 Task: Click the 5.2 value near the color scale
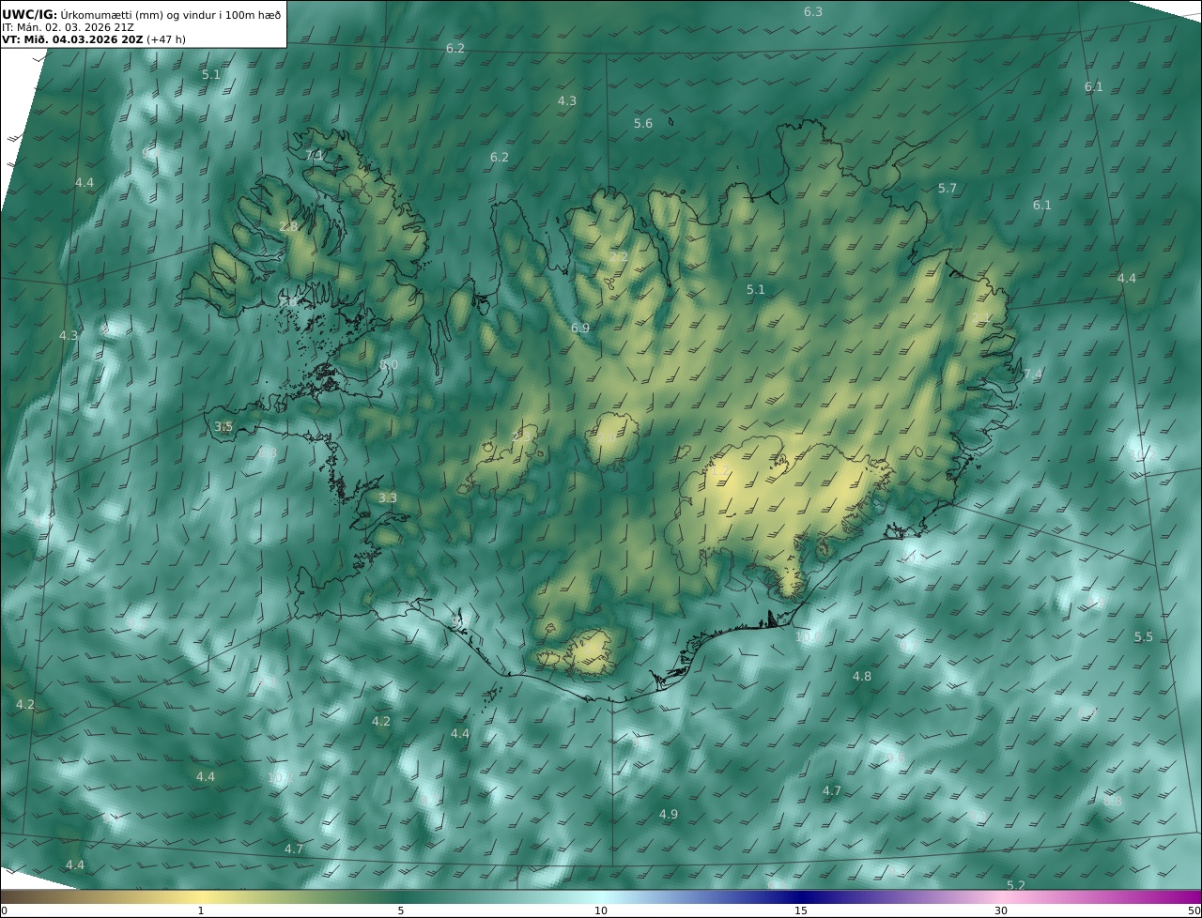(1016, 885)
